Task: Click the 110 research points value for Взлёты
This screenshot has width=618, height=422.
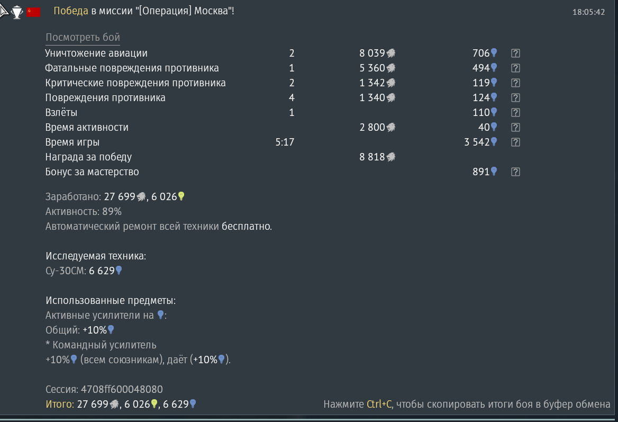Action: click(481, 112)
